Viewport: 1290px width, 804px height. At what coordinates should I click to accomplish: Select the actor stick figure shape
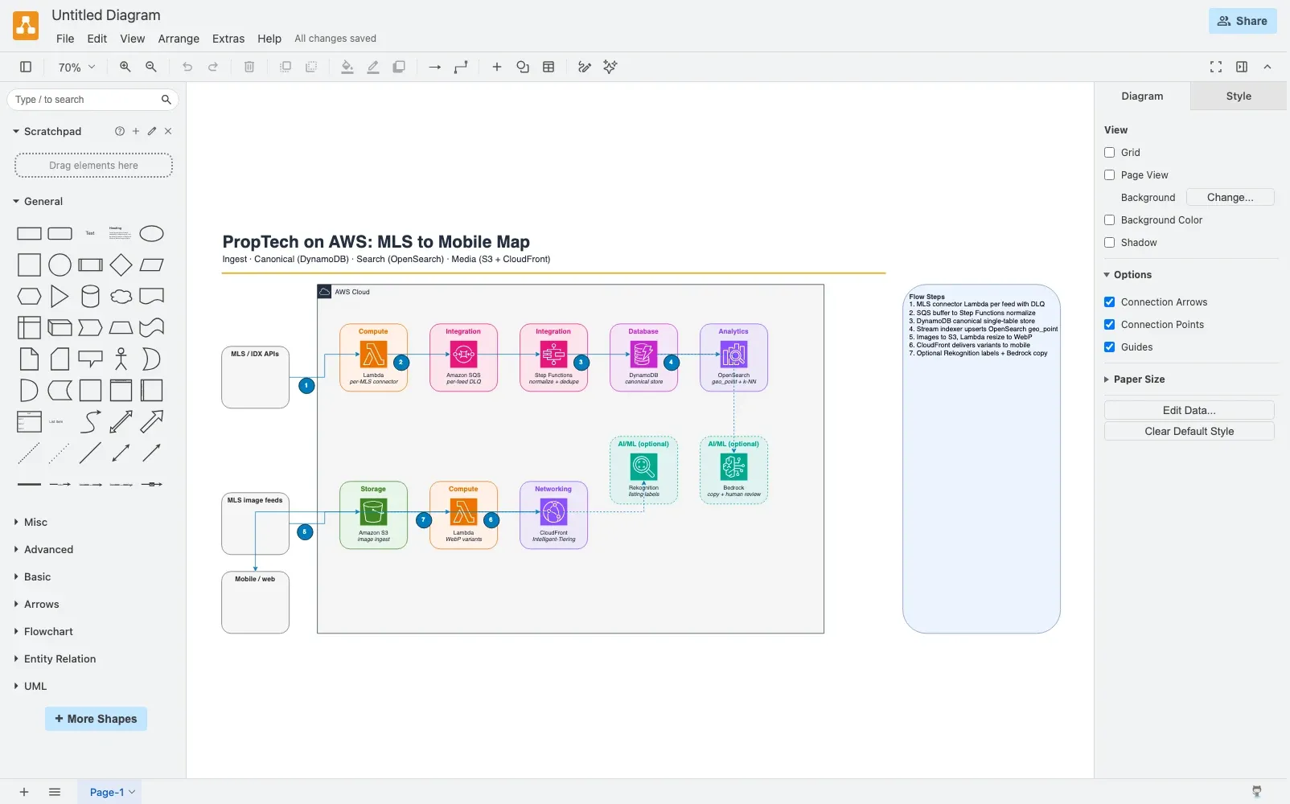point(121,359)
